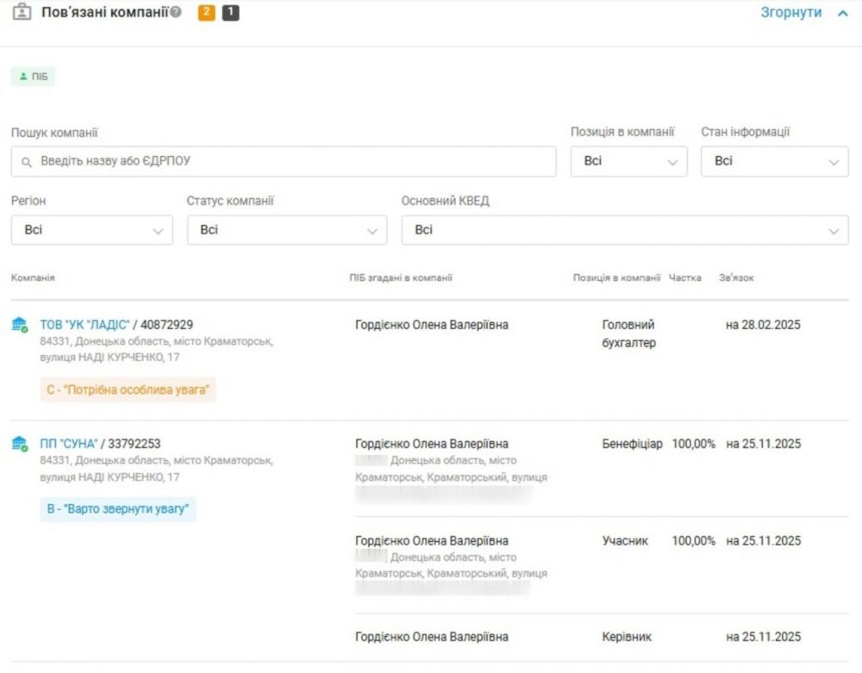The image size is (862, 673).
Task: Click the "Варто звернути увагу" rating badge
Action: point(118,508)
